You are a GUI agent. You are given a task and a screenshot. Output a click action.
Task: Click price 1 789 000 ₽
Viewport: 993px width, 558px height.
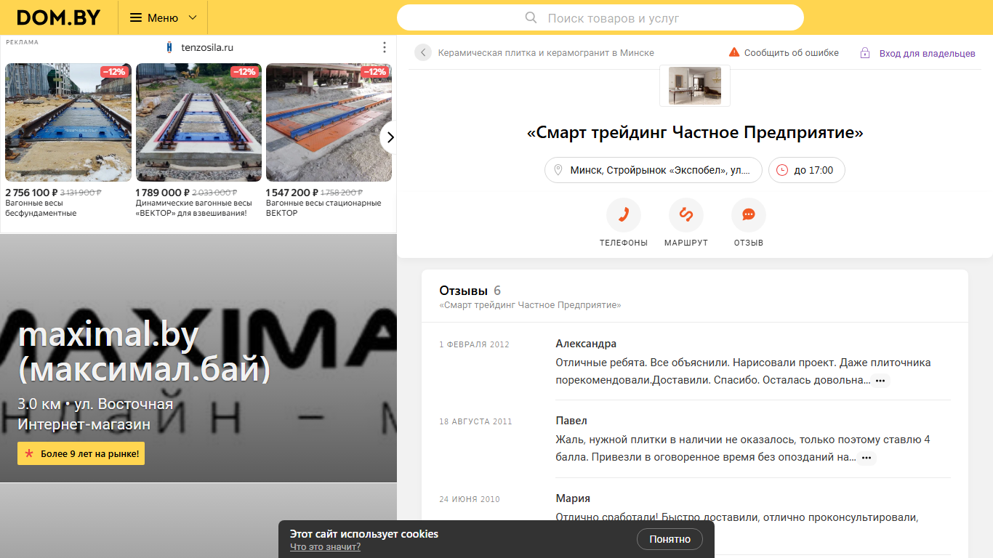tap(162, 193)
